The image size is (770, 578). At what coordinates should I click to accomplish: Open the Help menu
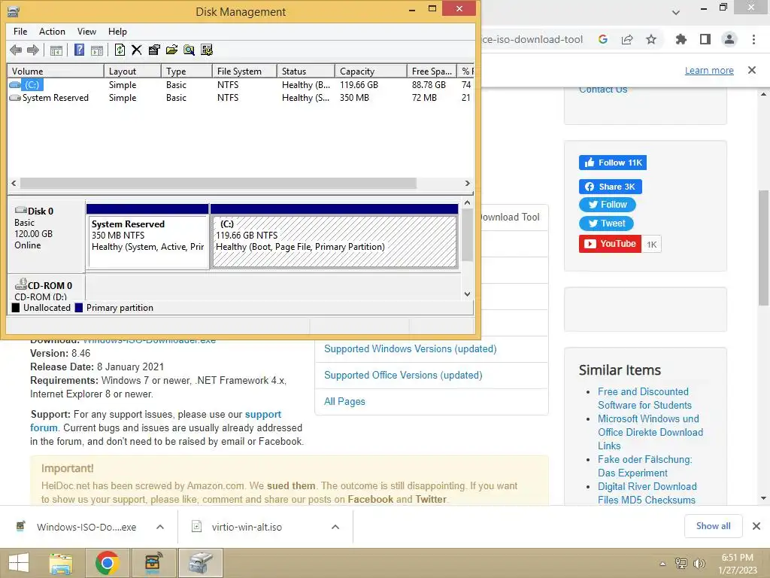(x=117, y=32)
